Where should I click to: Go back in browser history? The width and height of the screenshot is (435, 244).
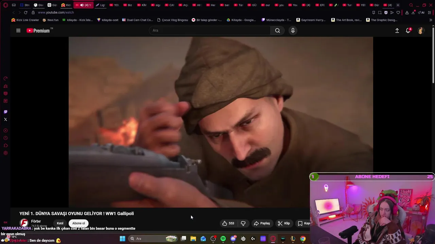pos(14,13)
